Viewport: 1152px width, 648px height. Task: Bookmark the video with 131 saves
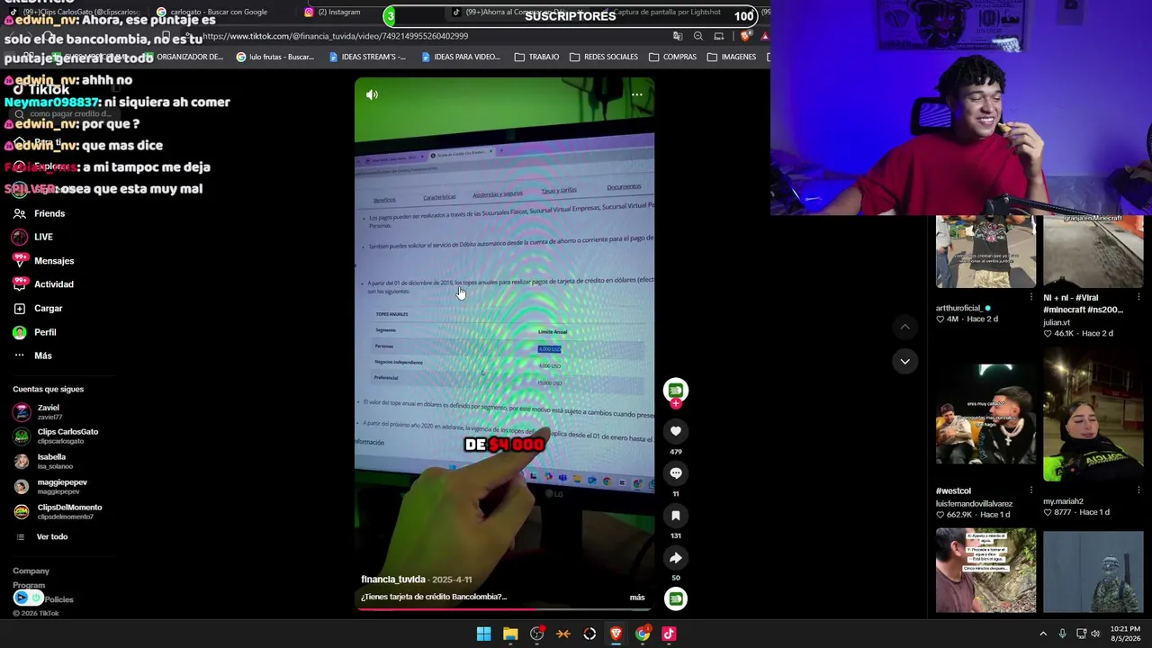(676, 516)
